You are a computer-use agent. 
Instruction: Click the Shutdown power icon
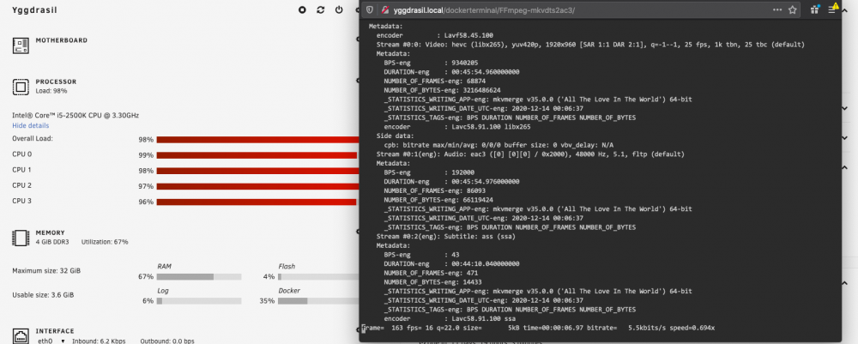339,9
